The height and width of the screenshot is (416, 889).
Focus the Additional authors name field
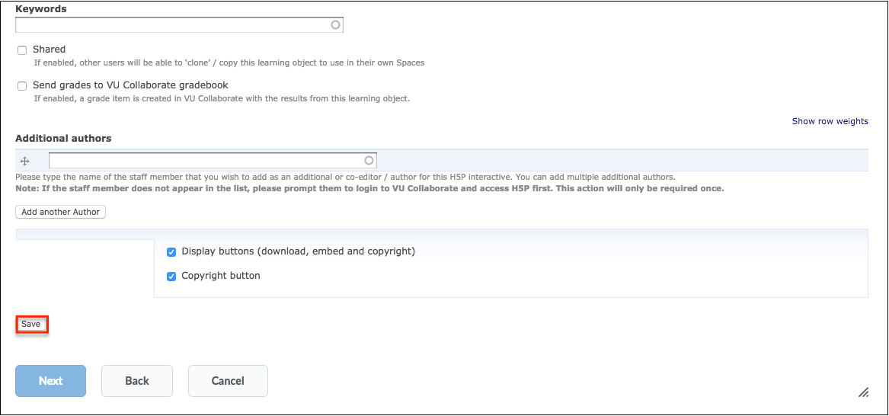pyautogui.click(x=213, y=161)
